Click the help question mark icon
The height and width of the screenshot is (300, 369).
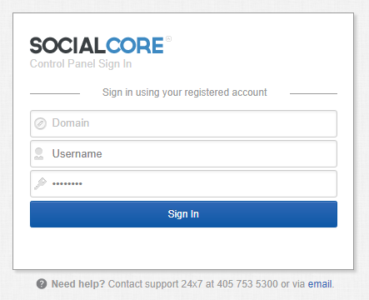point(42,284)
